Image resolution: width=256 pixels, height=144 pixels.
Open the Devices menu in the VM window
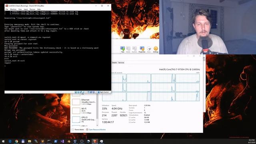pos(32,9)
